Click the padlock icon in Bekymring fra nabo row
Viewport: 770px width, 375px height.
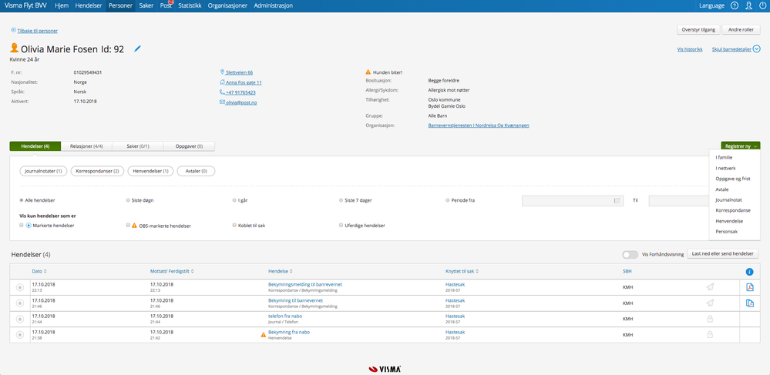pos(710,335)
